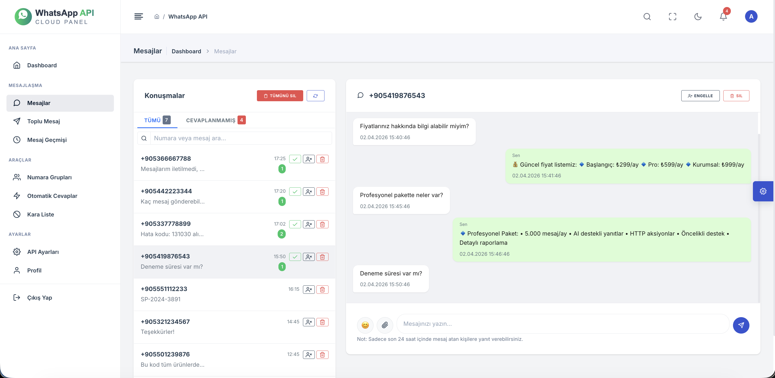
Task: Open conversation +905321234567
Action: tap(234, 327)
